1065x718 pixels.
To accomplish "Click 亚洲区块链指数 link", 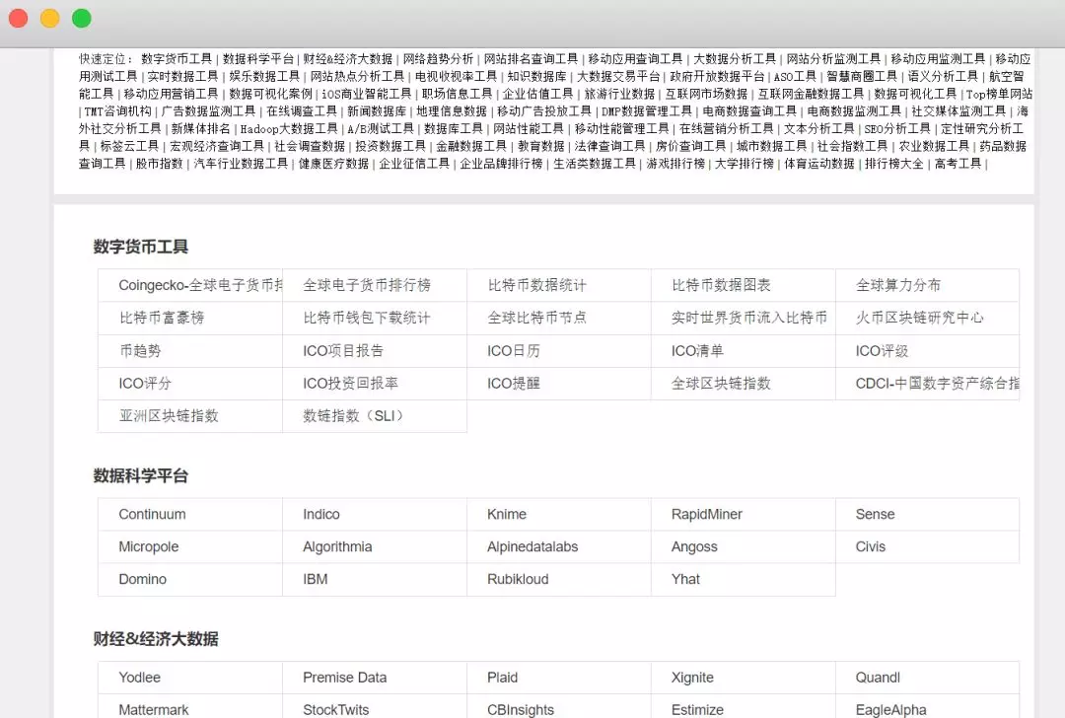I will coord(169,416).
